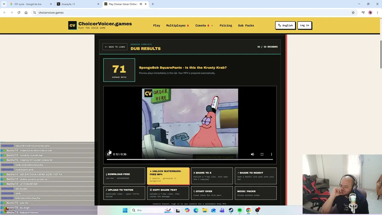Viewport: 382px width, 215px height.
Task: Go back using the browser back arrow
Action: click(4, 13)
